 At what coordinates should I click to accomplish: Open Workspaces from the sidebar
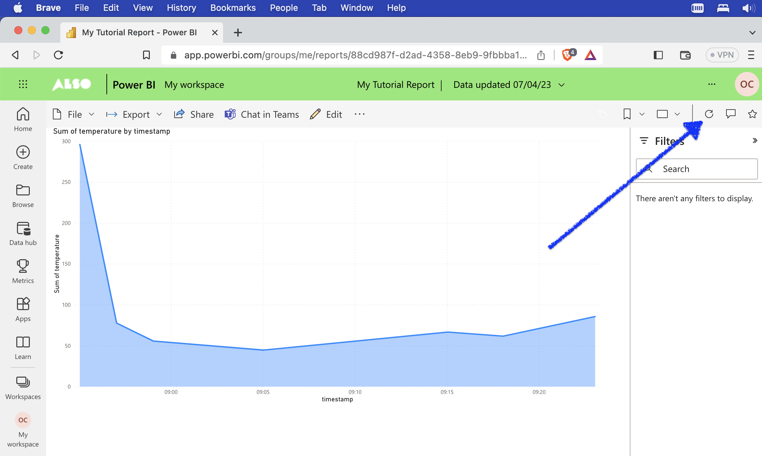pos(23,387)
